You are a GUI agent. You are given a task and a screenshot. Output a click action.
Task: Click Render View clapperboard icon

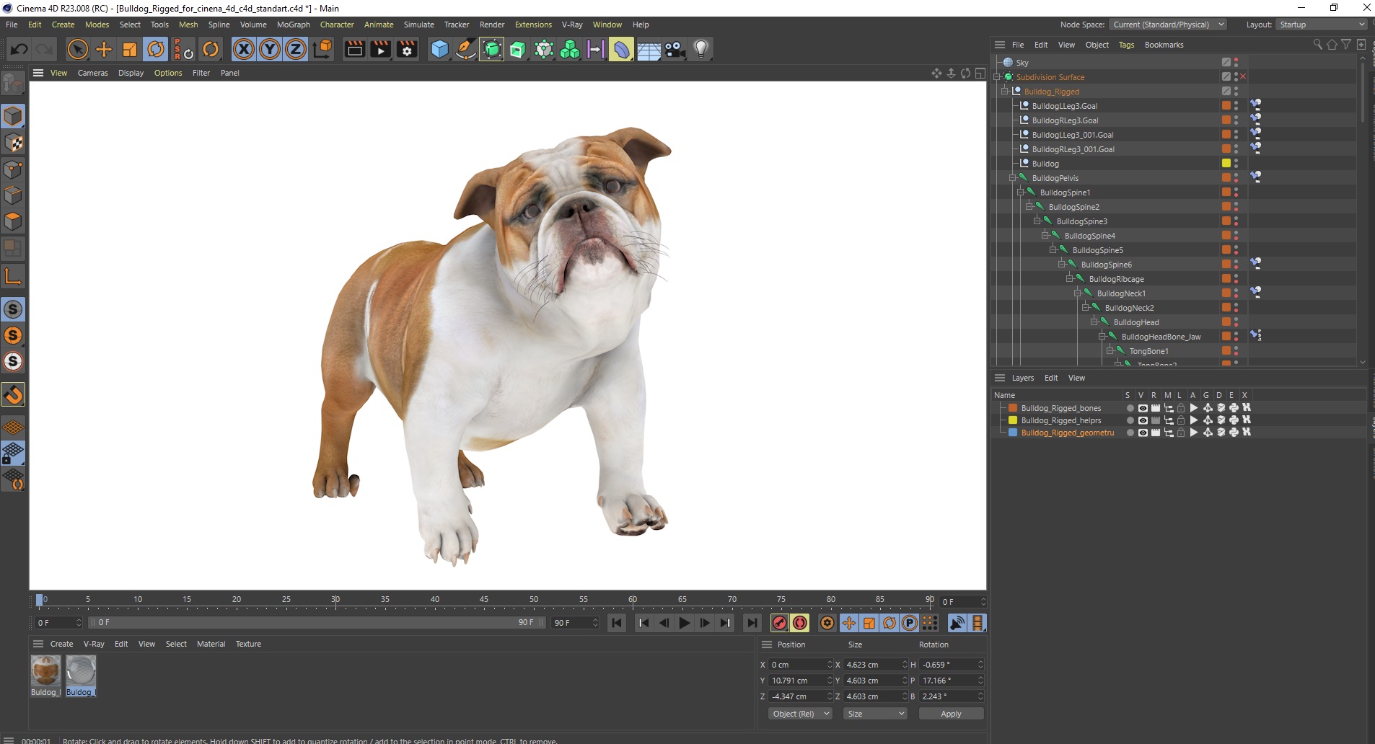coord(354,49)
